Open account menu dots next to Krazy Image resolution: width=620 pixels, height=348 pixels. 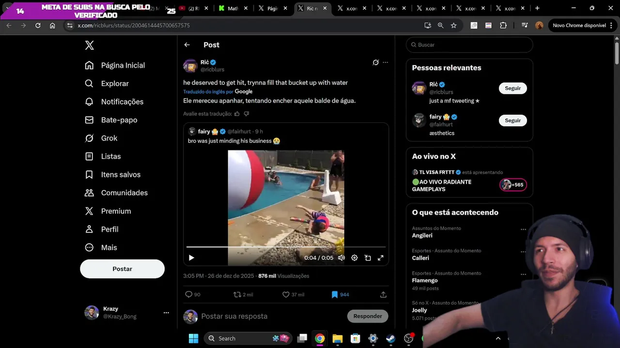tap(166, 313)
